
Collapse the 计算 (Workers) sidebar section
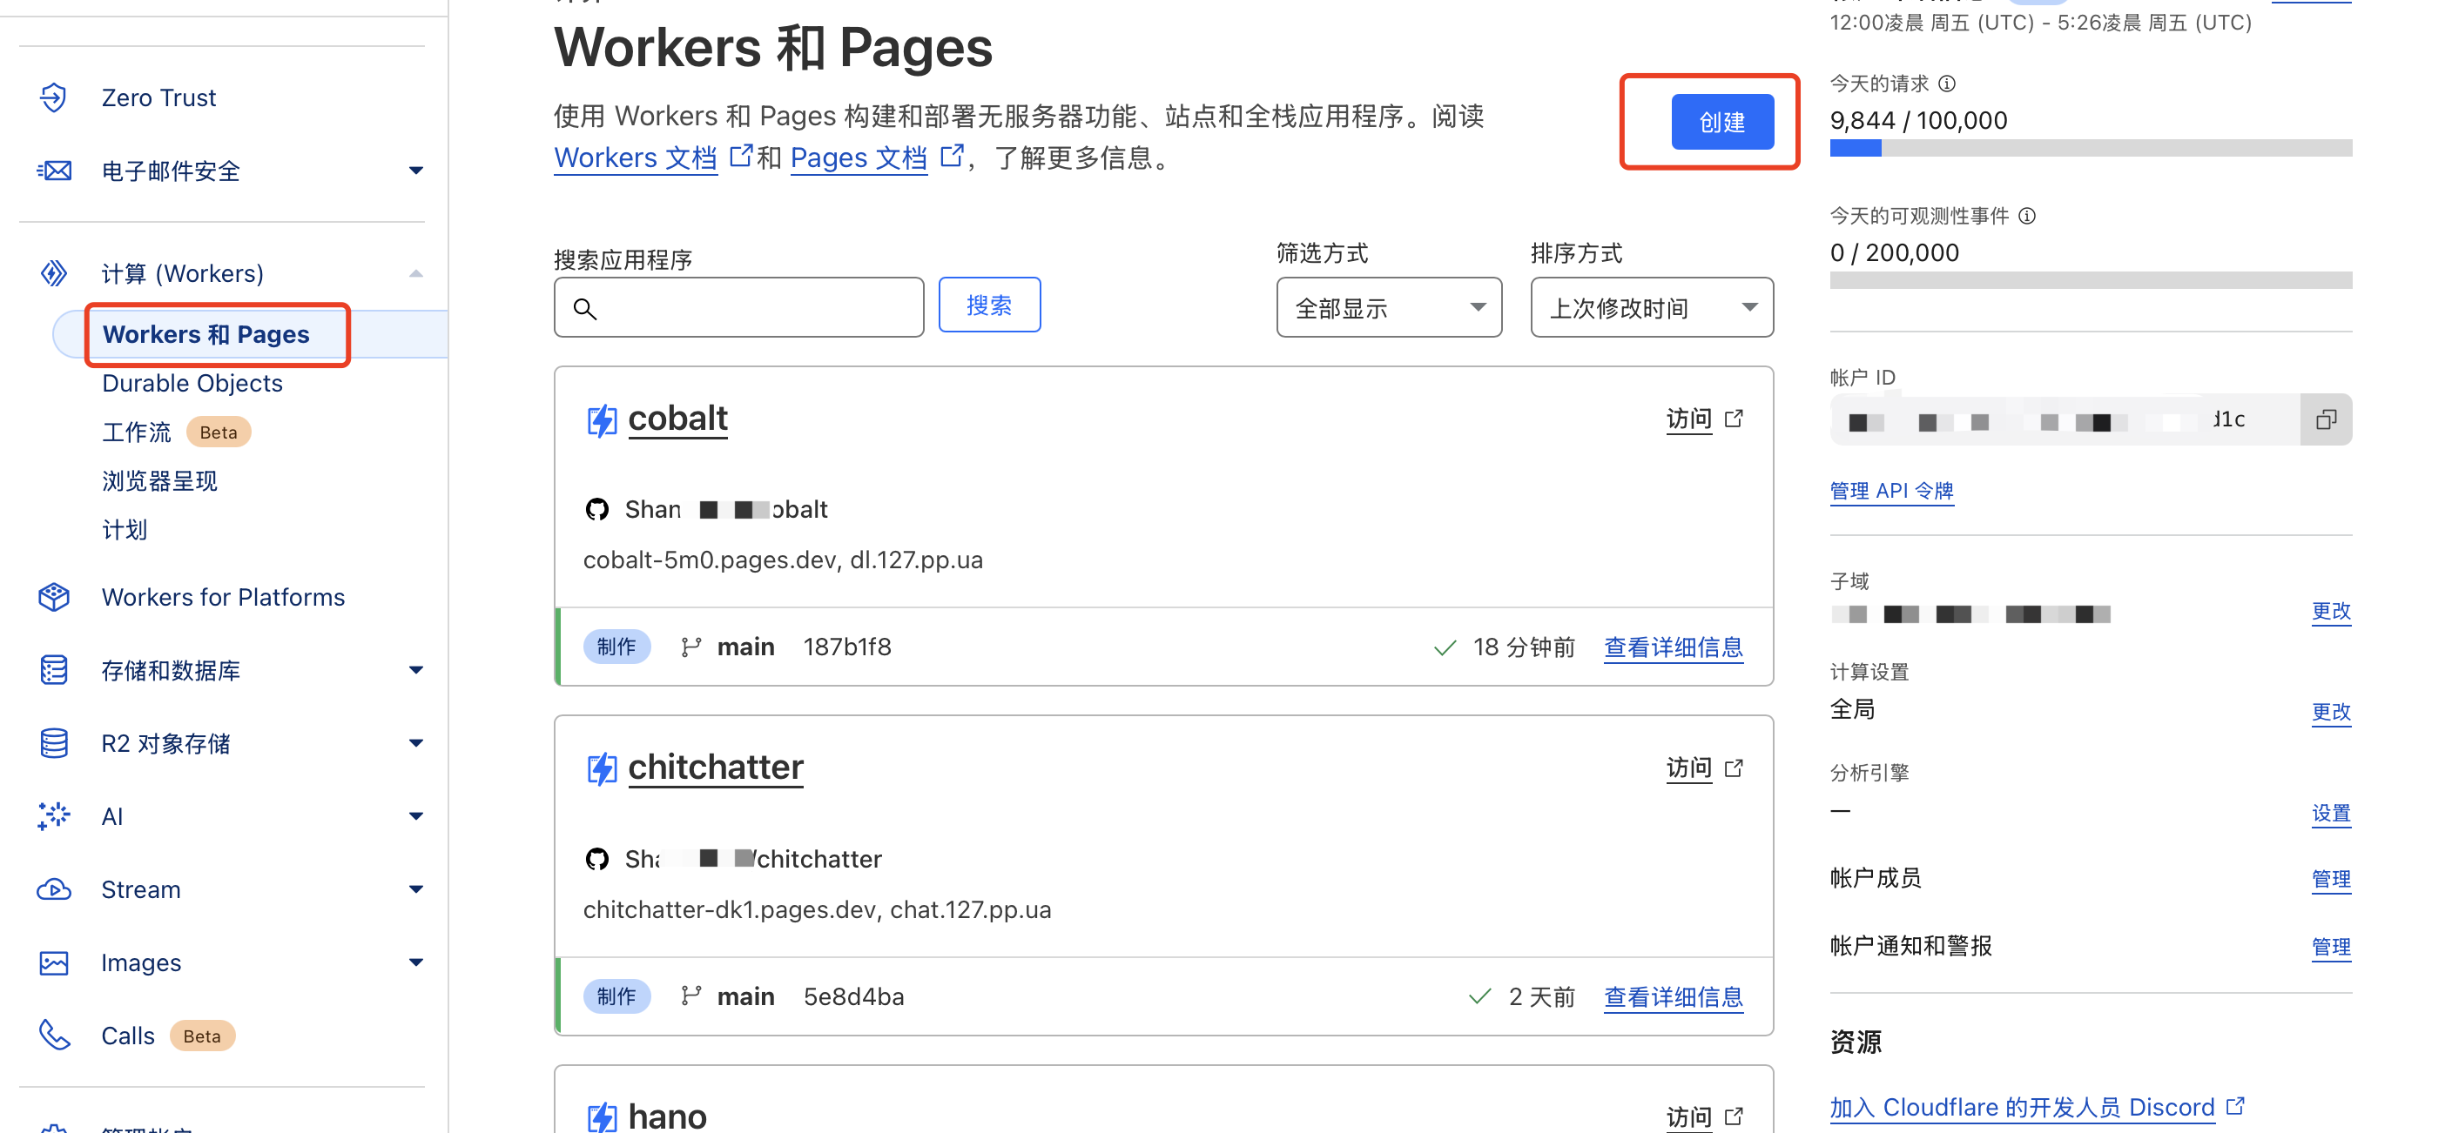point(415,274)
